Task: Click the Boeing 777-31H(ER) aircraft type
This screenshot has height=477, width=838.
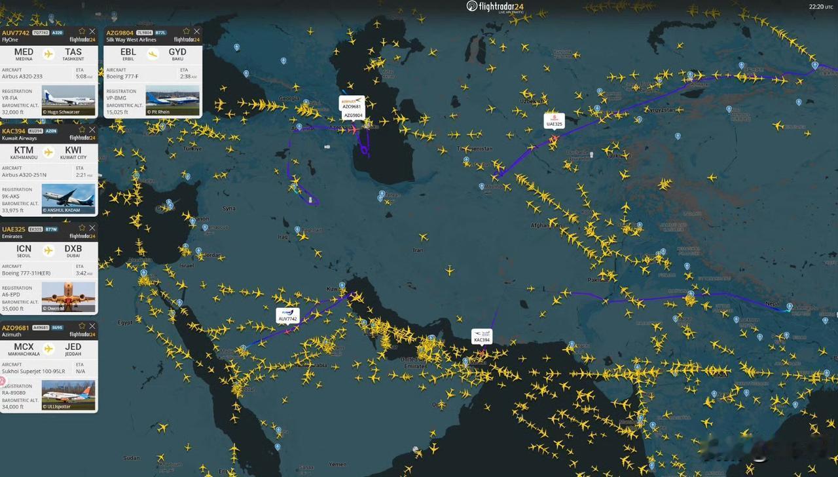Action: point(26,273)
